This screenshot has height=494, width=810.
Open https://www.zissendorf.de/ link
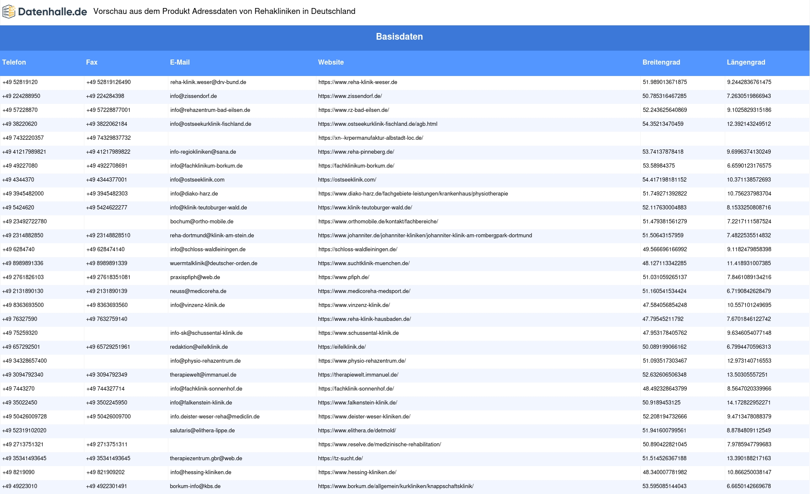350,96
